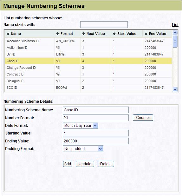
Task: Sort by End Value column arrows
Action: 146,34
